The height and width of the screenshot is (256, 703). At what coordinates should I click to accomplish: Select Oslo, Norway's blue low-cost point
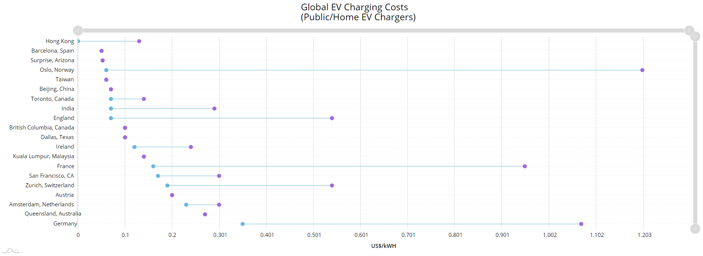pyautogui.click(x=106, y=70)
